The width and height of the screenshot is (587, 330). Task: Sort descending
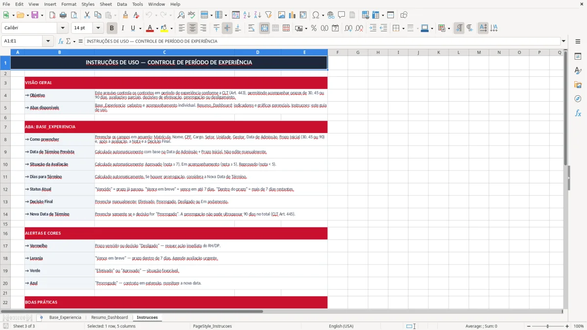[x=258, y=15]
